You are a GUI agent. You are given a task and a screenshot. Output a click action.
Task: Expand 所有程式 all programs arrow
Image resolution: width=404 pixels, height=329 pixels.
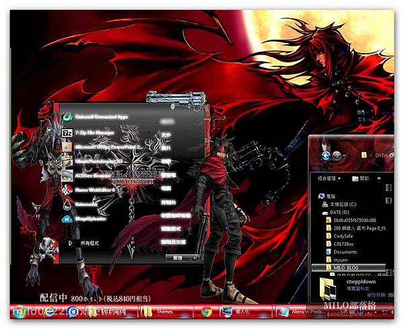(70, 243)
